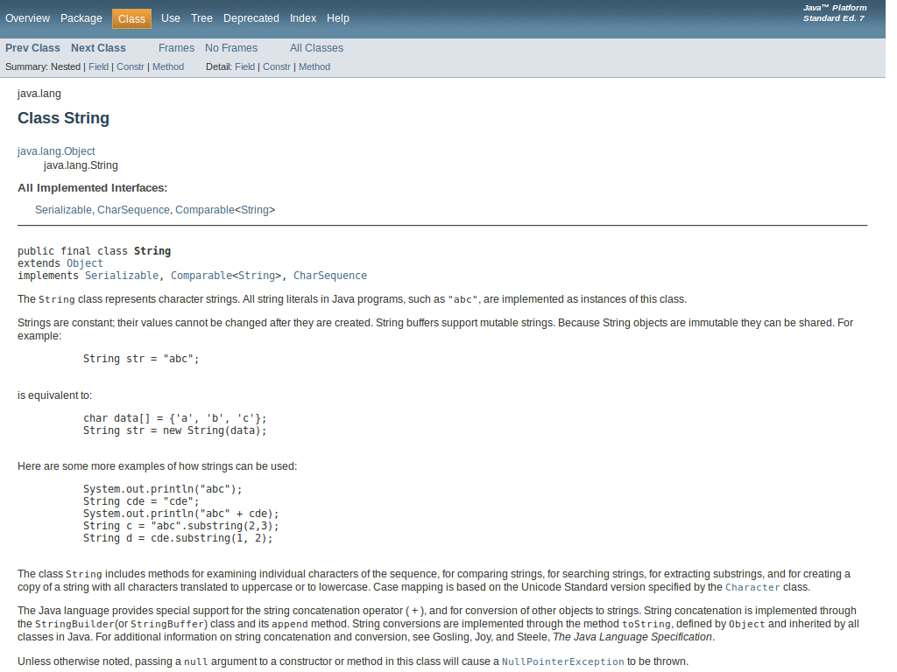897x672 pixels.
Task: Open the Help documentation page
Action: [x=337, y=17]
